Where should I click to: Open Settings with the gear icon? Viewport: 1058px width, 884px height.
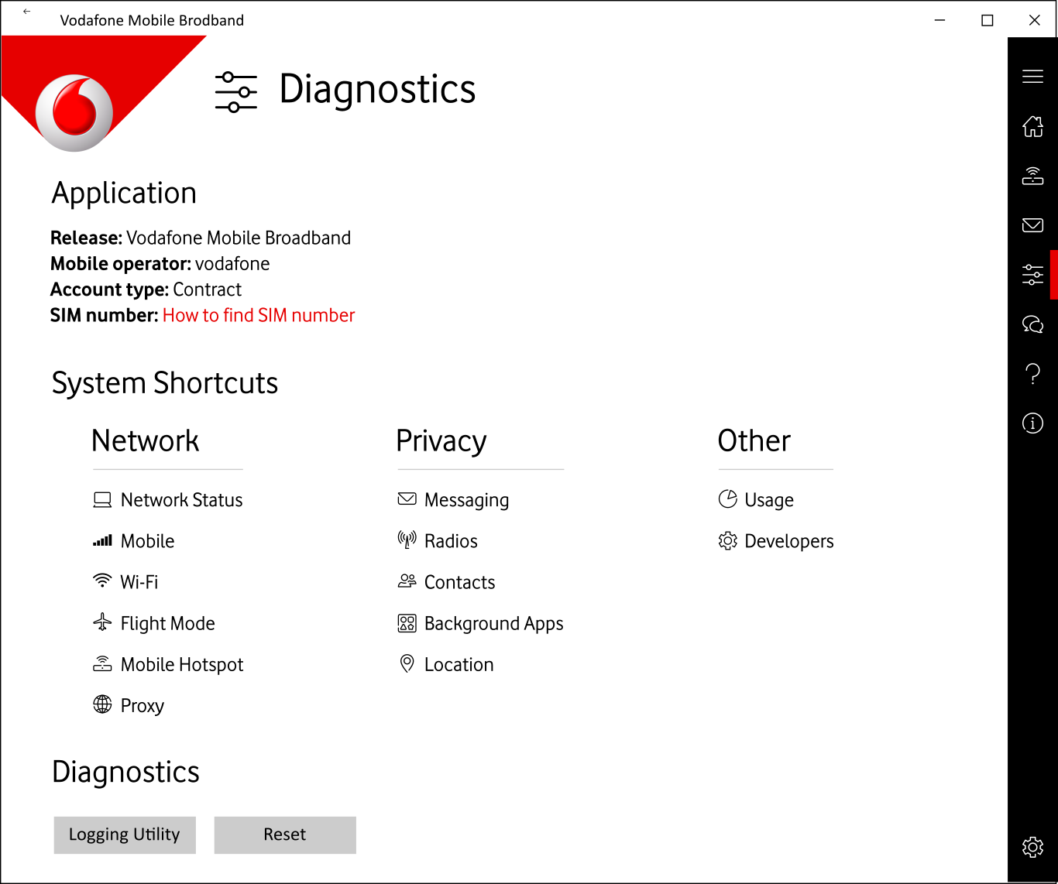[x=1032, y=848]
